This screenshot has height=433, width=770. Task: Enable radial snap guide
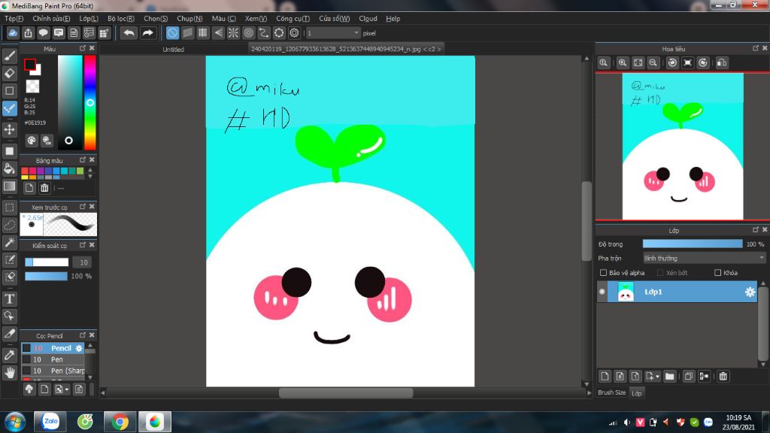click(233, 33)
